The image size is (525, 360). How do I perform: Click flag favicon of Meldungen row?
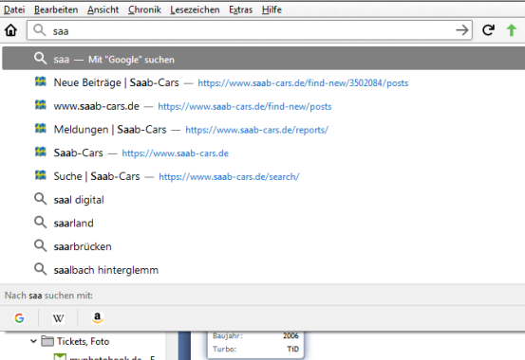pyautogui.click(x=41, y=128)
